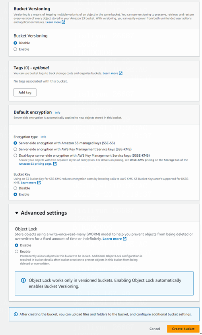
Task: Select SSE-KMS encryption type
Action: point(16,149)
